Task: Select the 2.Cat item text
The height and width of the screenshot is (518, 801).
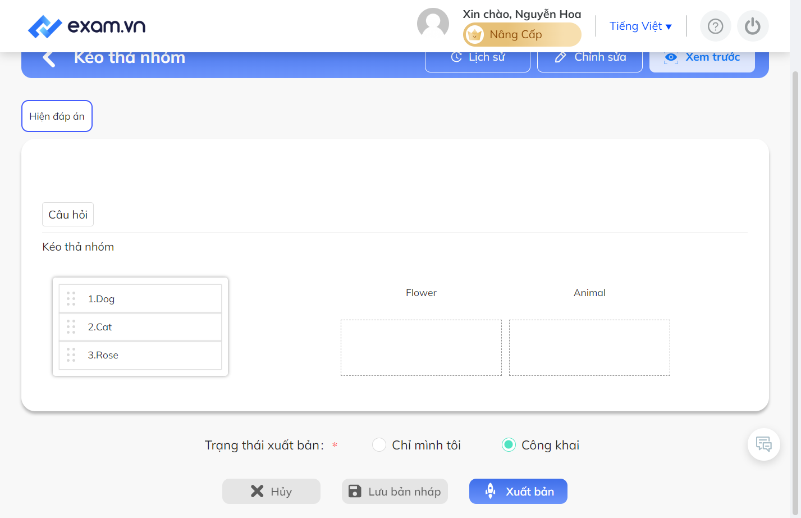Action: 100,327
